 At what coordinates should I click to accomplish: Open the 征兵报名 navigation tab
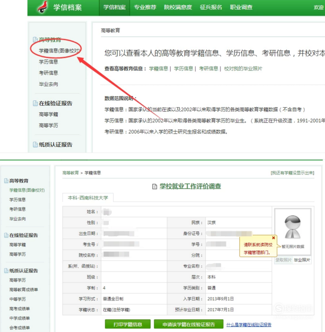point(211,8)
